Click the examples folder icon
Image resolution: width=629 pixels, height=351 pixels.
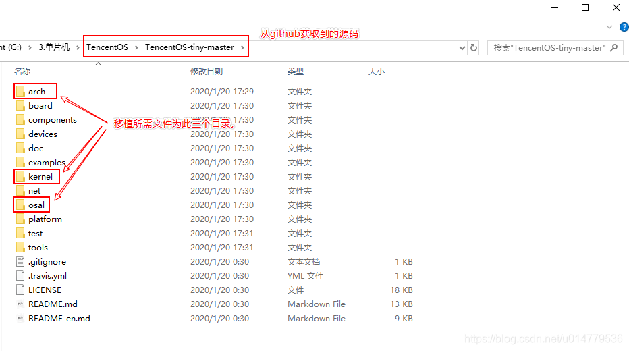(20, 163)
